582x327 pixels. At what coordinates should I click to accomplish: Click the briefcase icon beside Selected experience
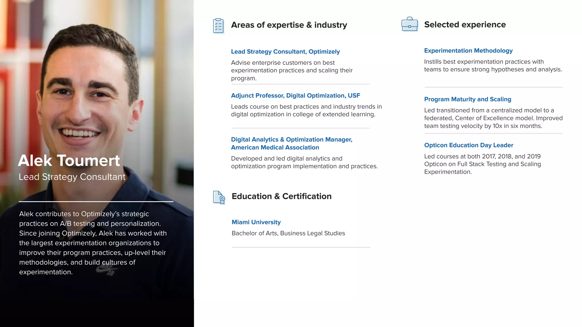click(x=410, y=24)
